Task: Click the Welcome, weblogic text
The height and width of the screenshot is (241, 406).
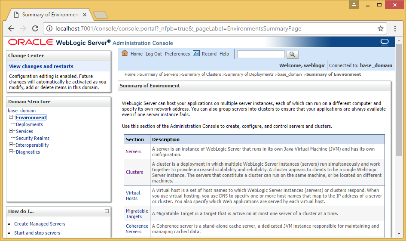Action: (302, 65)
